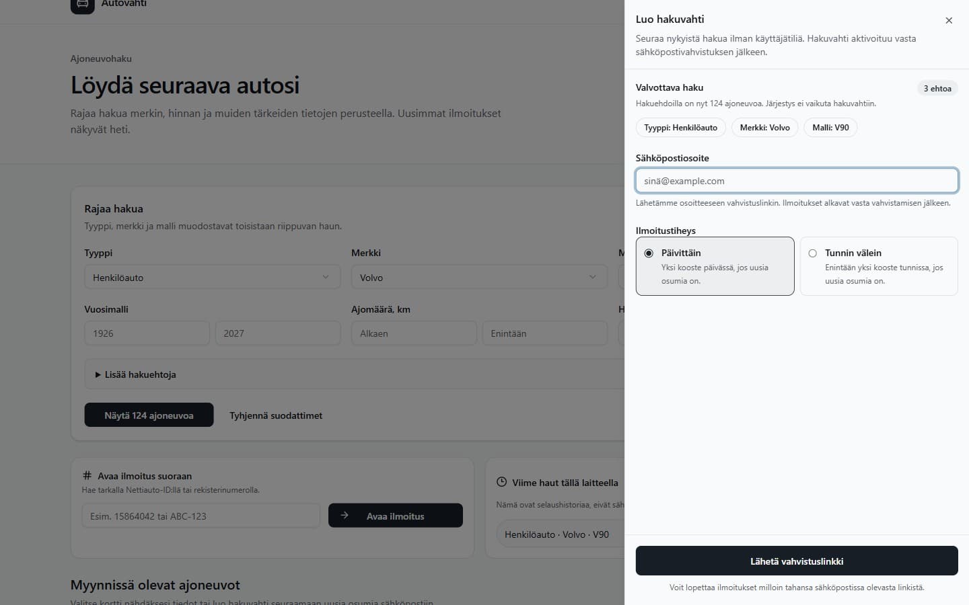Viewport: 969px width, 605px height.
Task: Click the Löydä seuraava autosi heading
Action: click(x=185, y=85)
